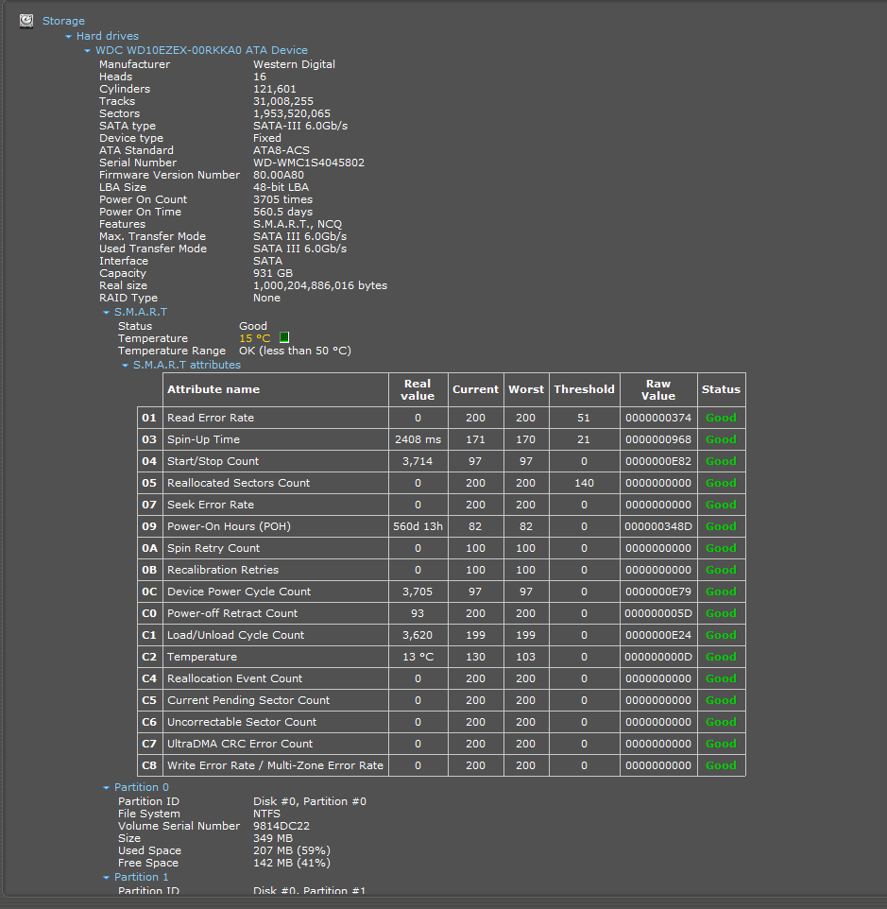This screenshot has width=887, height=909.
Task: Click the UltraDMA CRC Error Count row
Action: point(239,744)
